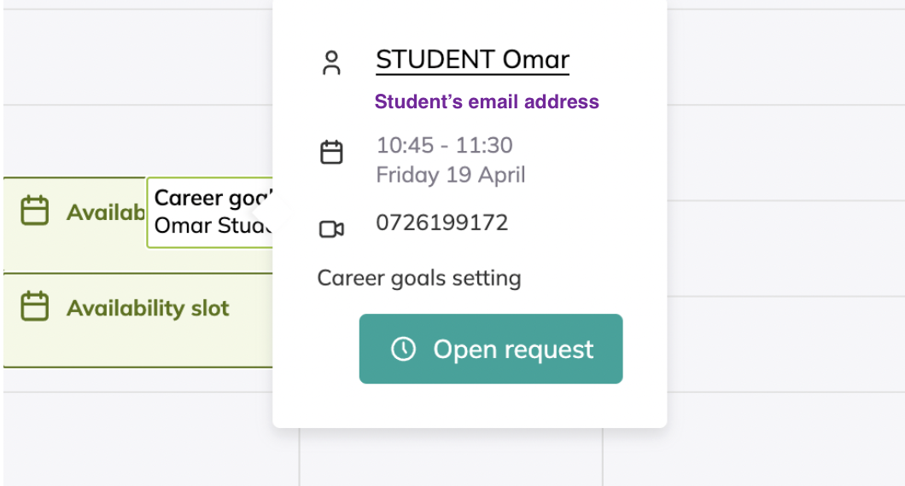Click the Friday 19 April date text

(451, 175)
